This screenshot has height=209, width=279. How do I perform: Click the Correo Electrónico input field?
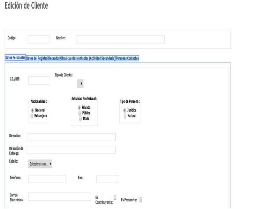(59, 196)
